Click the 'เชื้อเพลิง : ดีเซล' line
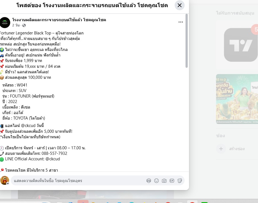 tap(16, 107)
